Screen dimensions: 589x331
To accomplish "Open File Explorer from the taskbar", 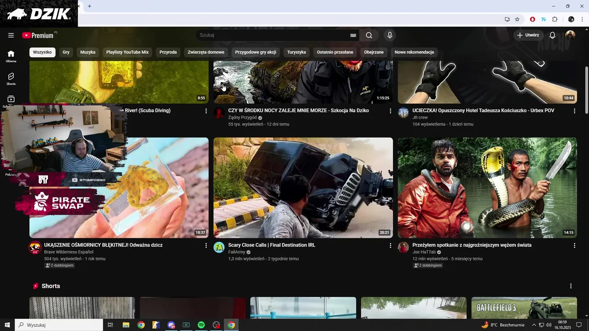I will pos(126,325).
